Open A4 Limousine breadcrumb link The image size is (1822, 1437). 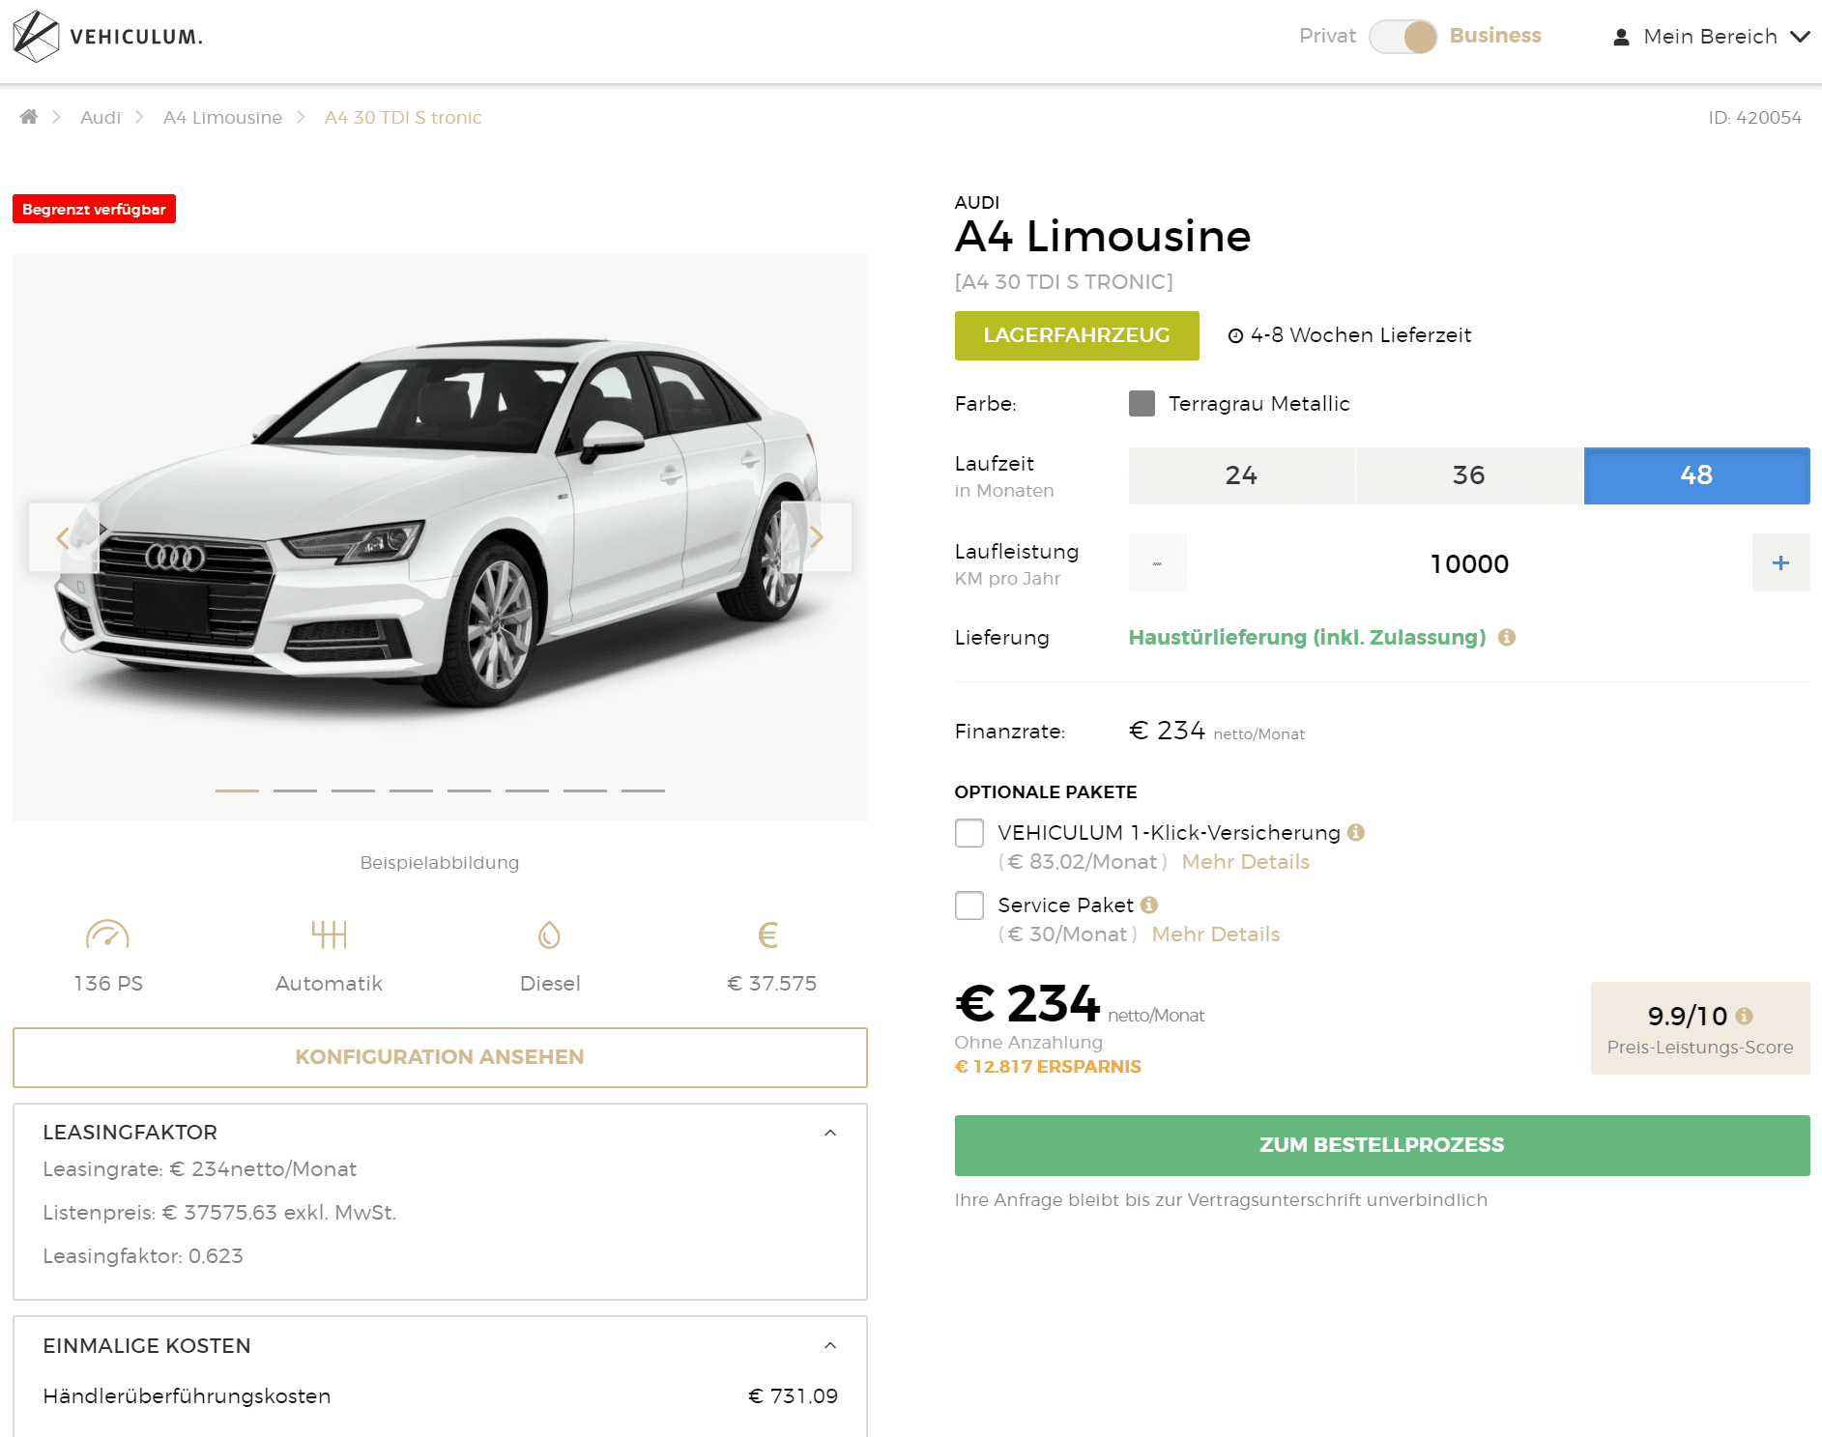coord(222,117)
